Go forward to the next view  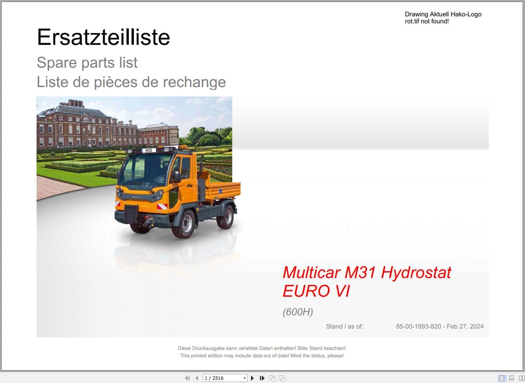pos(282,378)
